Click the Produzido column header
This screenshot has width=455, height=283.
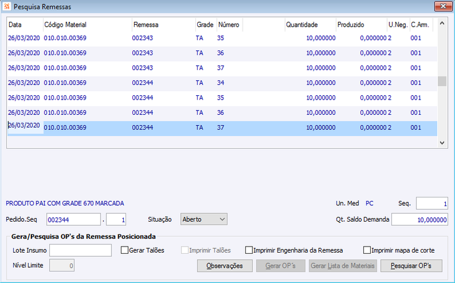click(x=362, y=25)
